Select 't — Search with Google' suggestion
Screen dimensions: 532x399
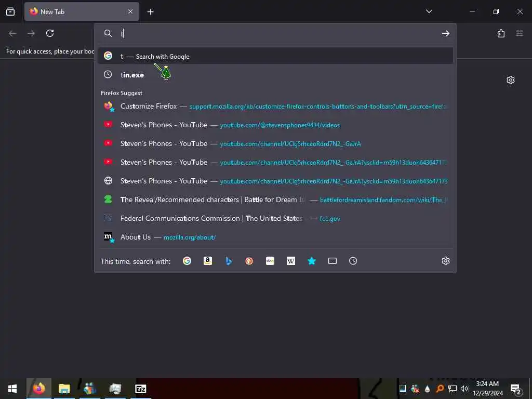click(x=275, y=56)
